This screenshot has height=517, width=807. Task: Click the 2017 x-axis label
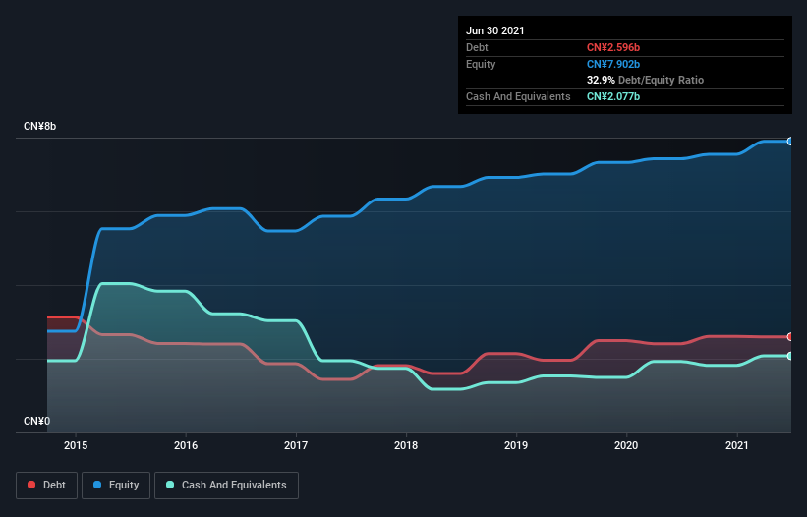[x=296, y=445]
